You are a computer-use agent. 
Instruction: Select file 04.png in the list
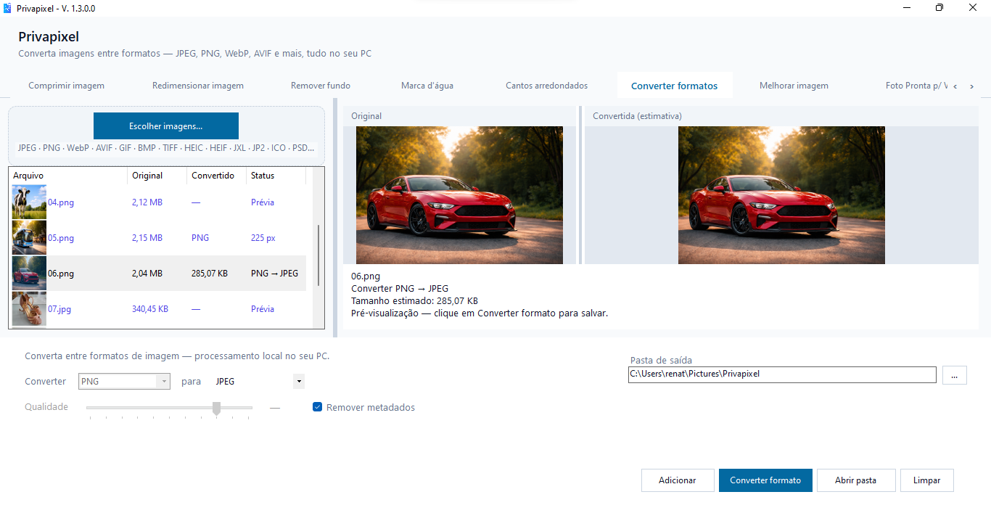pyautogui.click(x=159, y=202)
